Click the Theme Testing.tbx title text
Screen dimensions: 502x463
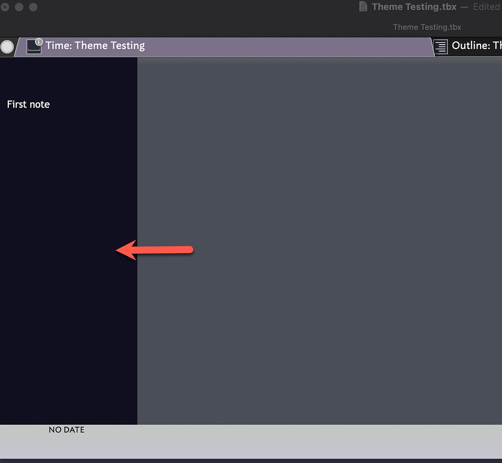point(413,6)
